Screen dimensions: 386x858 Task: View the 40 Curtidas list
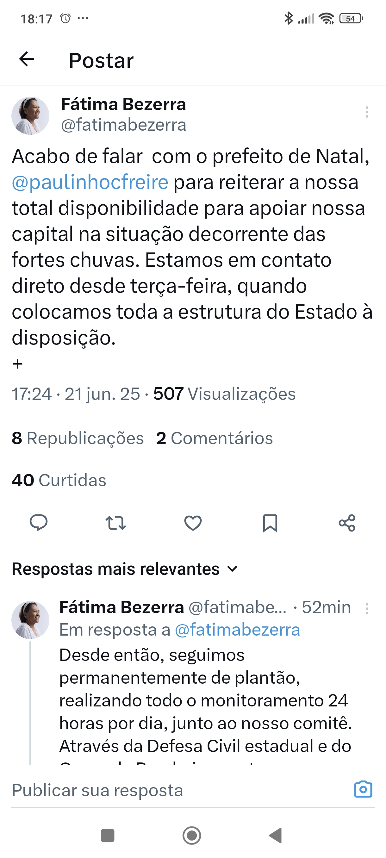[59, 480]
